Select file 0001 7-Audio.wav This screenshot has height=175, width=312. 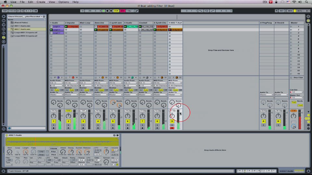click(x=27, y=26)
